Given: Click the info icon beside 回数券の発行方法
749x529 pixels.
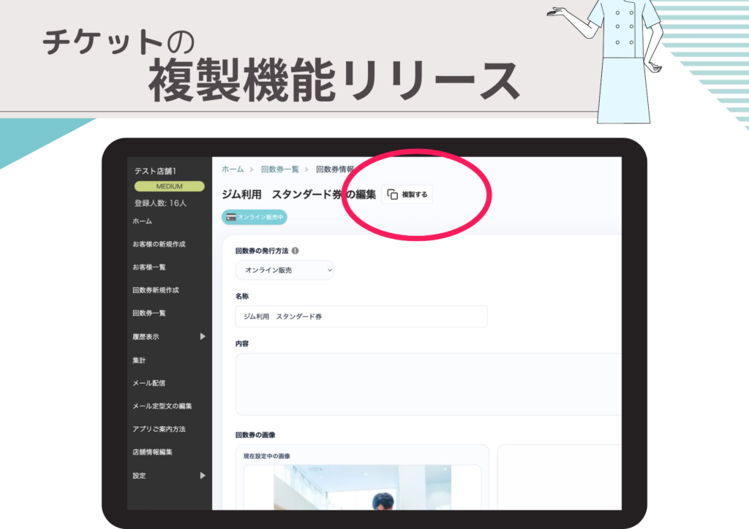Looking at the screenshot, I should coord(296,251).
